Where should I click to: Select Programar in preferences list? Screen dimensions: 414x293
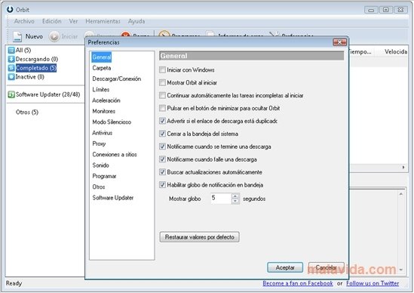pyautogui.click(x=104, y=176)
